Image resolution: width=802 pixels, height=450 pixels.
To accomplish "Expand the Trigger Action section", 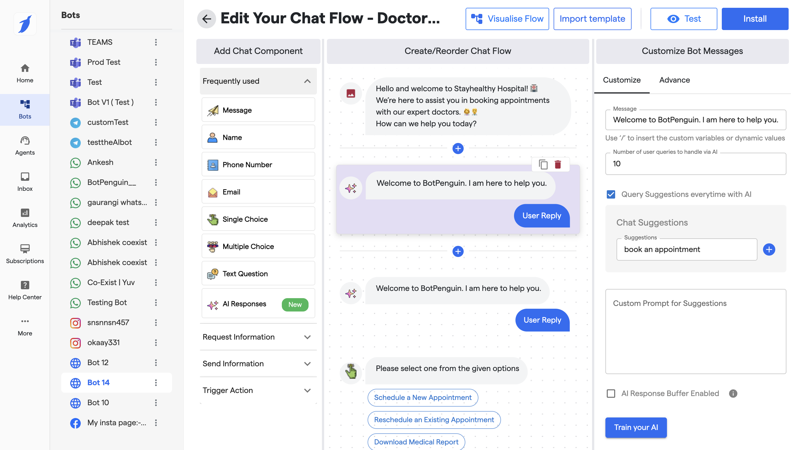I will tap(307, 390).
